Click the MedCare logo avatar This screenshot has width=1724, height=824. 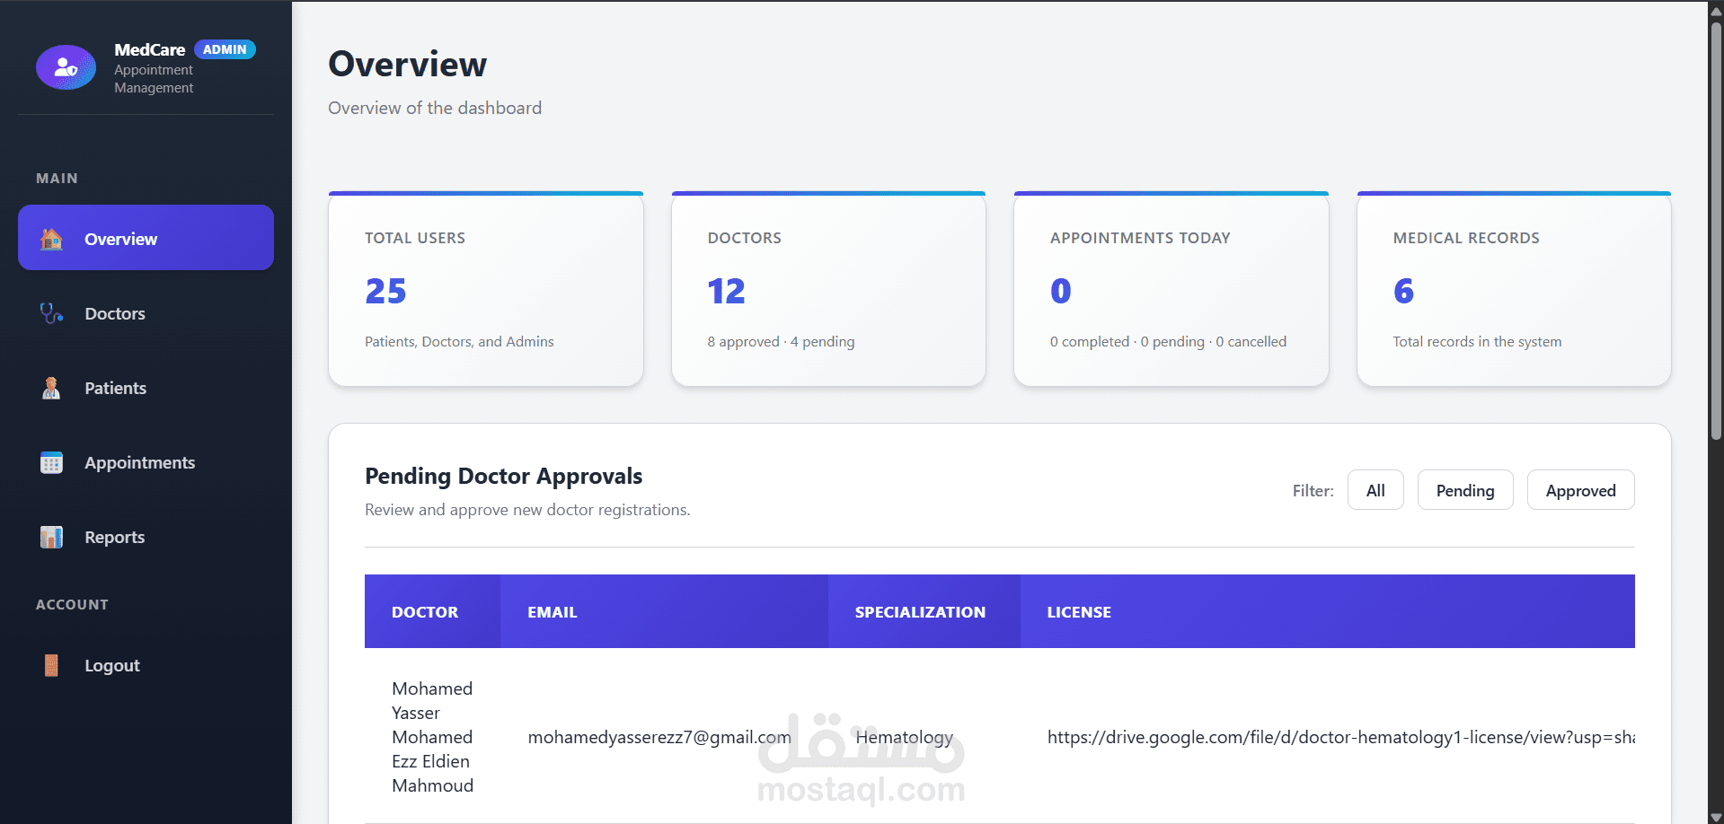pyautogui.click(x=65, y=67)
